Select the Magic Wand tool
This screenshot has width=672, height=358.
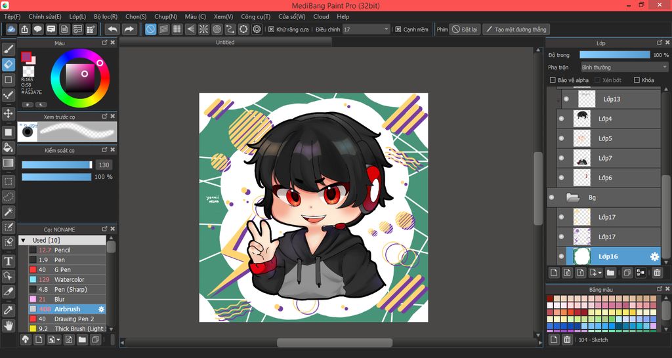click(x=8, y=212)
